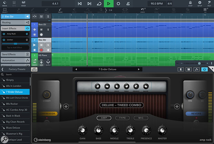Enable Read automation (R)

[x=181, y=69]
